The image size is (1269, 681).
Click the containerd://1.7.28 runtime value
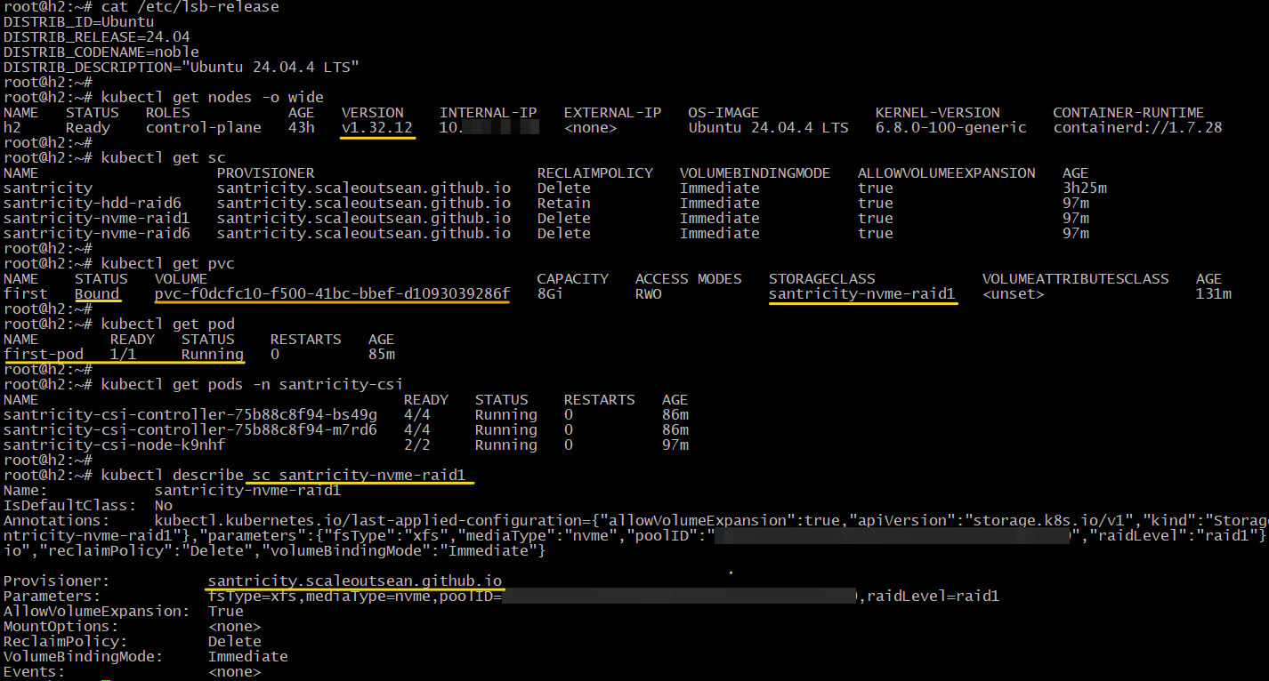[x=1138, y=128]
